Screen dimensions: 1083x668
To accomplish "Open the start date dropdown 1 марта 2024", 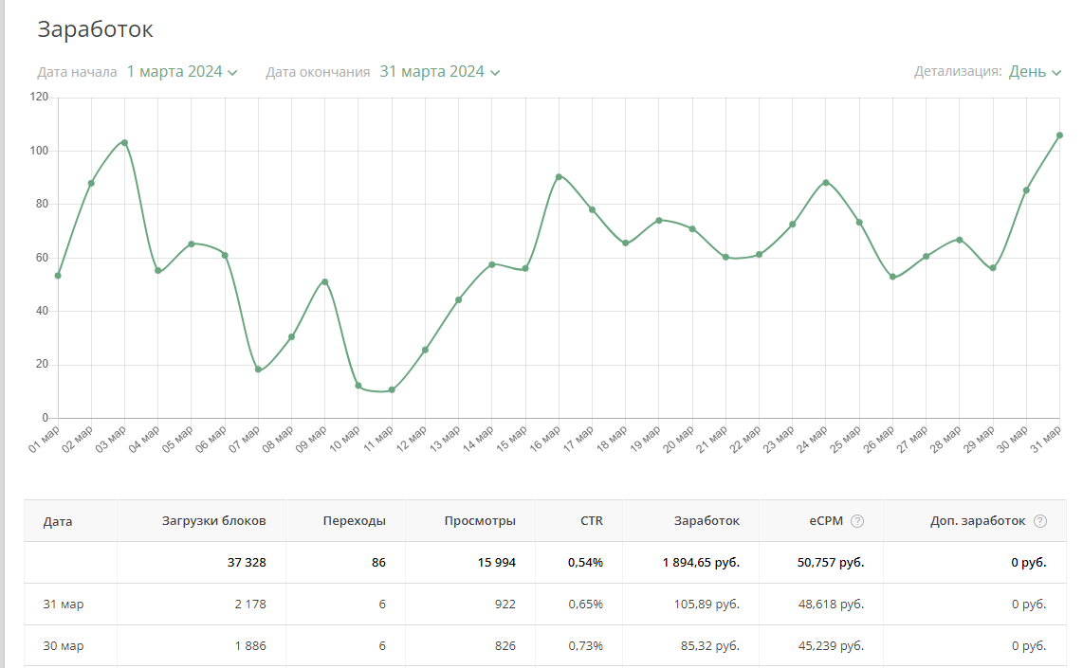I will coord(181,72).
